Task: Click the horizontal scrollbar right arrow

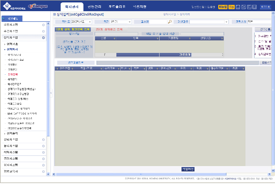Action: tap(269, 174)
